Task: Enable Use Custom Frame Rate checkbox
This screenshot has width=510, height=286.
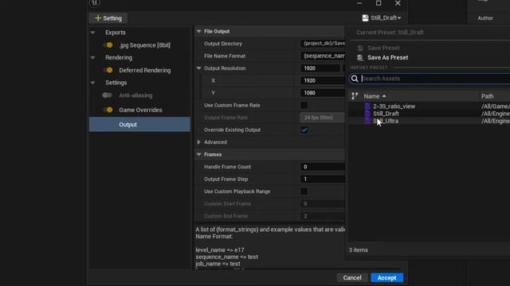Action: click(304, 105)
